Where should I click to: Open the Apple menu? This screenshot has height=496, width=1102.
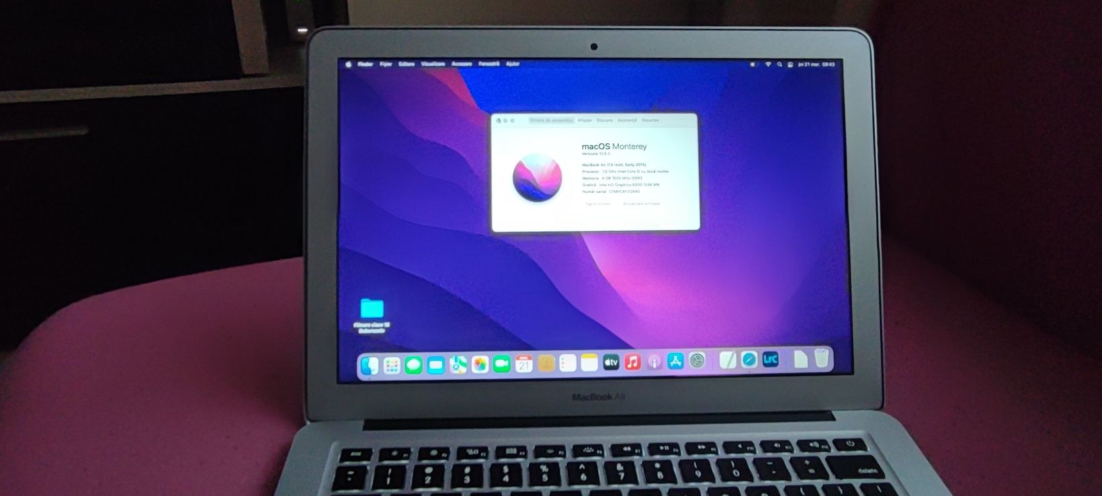point(349,65)
